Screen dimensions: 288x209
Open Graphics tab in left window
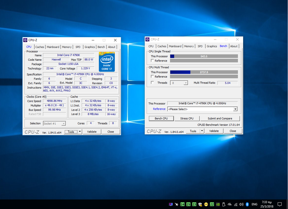(90, 47)
